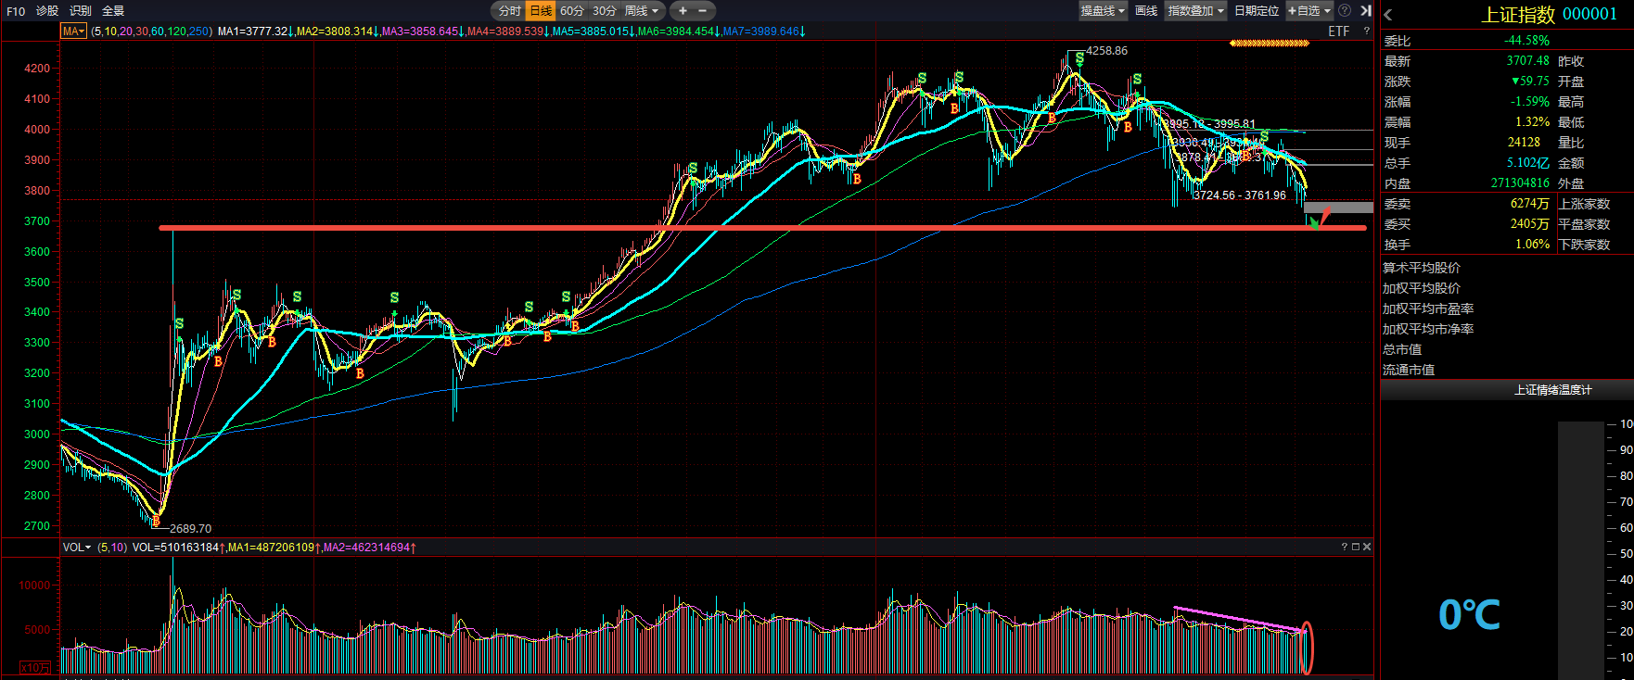Open the 诊股 stock diagnosis menu
This screenshot has height=680, width=1634.
(47, 11)
